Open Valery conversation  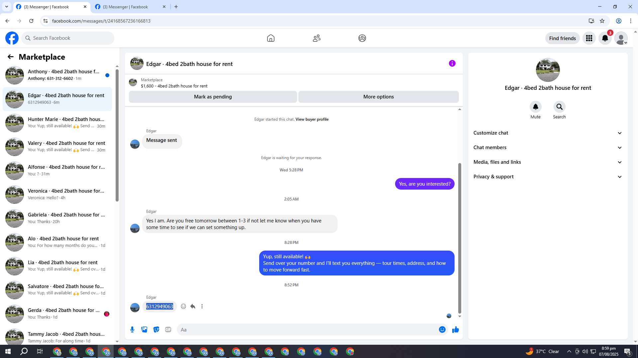[x=57, y=147]
